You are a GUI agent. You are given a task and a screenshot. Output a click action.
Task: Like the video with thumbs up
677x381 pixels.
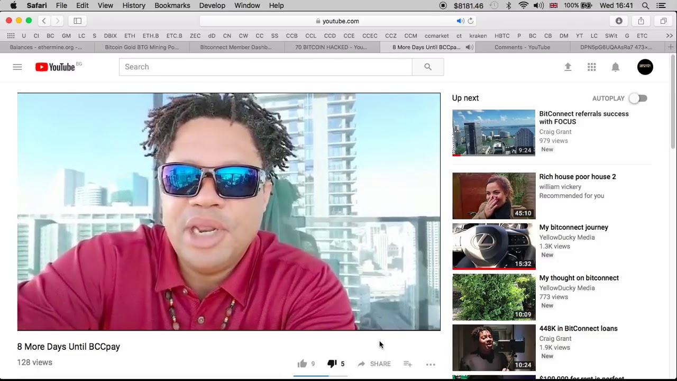tap(302, 364)
